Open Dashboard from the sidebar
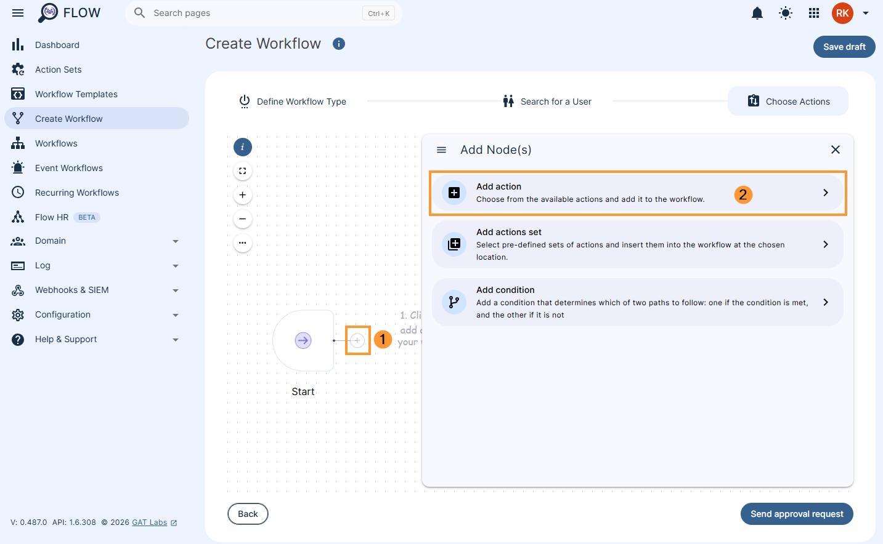 point(97,44)
